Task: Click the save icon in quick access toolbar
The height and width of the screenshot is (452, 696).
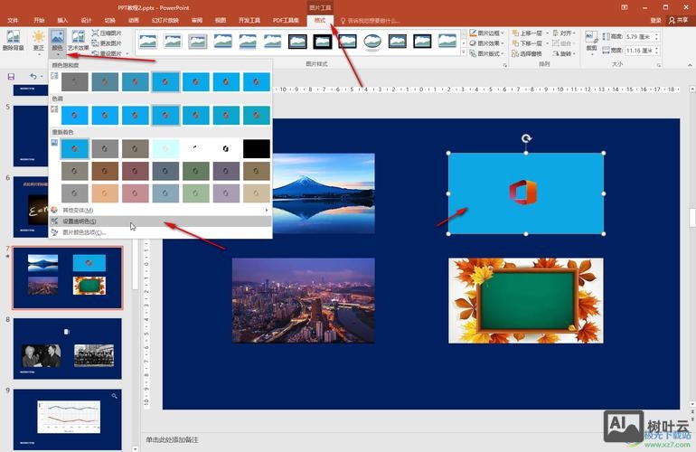Action: pos(11,77)
